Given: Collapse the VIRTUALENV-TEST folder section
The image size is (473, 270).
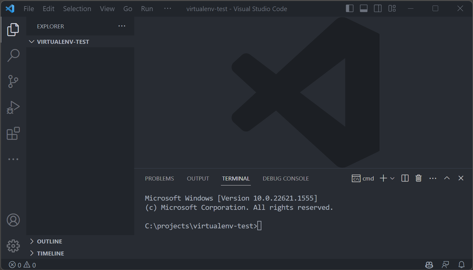Looking at the screenshot, I should pos(63,42).
